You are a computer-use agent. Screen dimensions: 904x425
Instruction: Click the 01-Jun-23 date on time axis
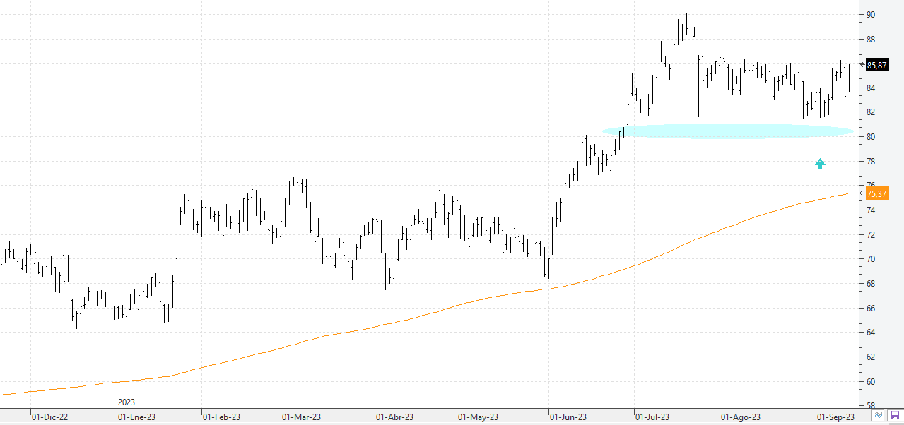pos(569,417)
